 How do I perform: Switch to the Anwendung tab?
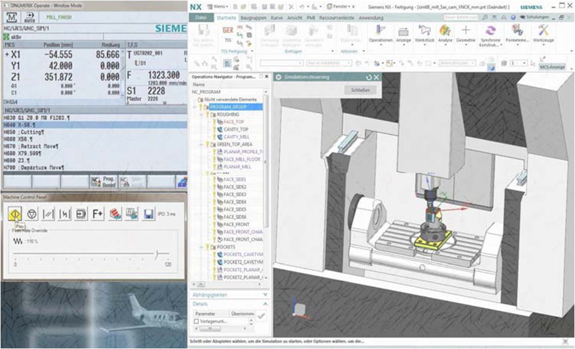tap(371, 17)
